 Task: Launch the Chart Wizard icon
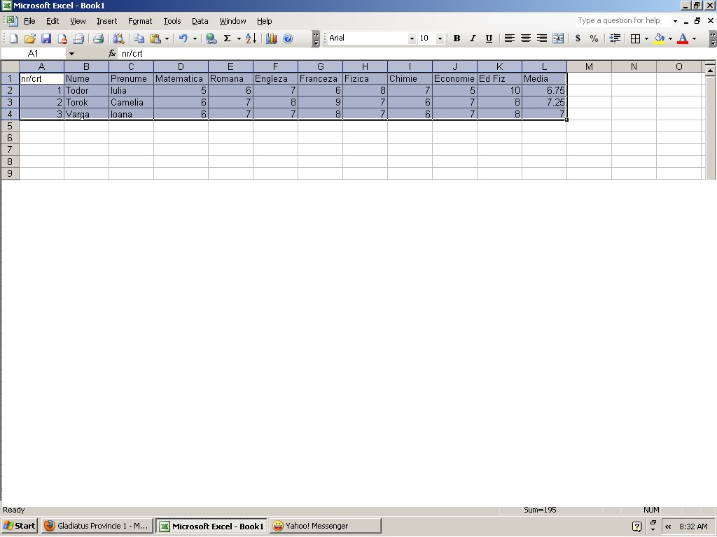(272, 38)
